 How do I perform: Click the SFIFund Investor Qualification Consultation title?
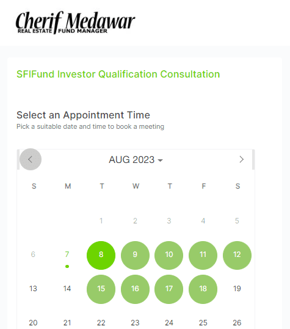[x=118, y=74]
